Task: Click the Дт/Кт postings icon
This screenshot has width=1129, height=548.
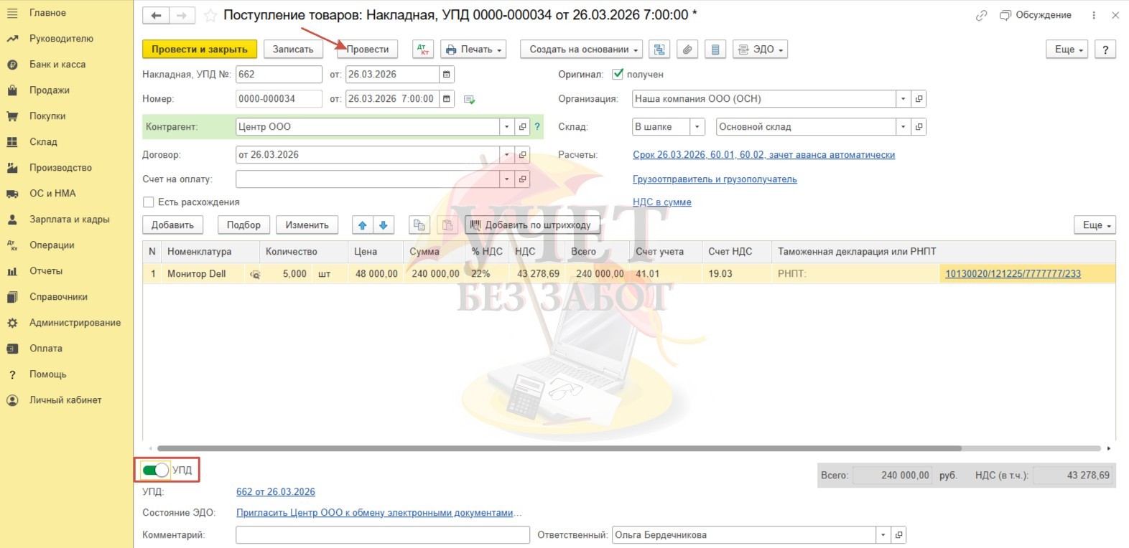Action: pyautogui.click(x=423, y=49)
